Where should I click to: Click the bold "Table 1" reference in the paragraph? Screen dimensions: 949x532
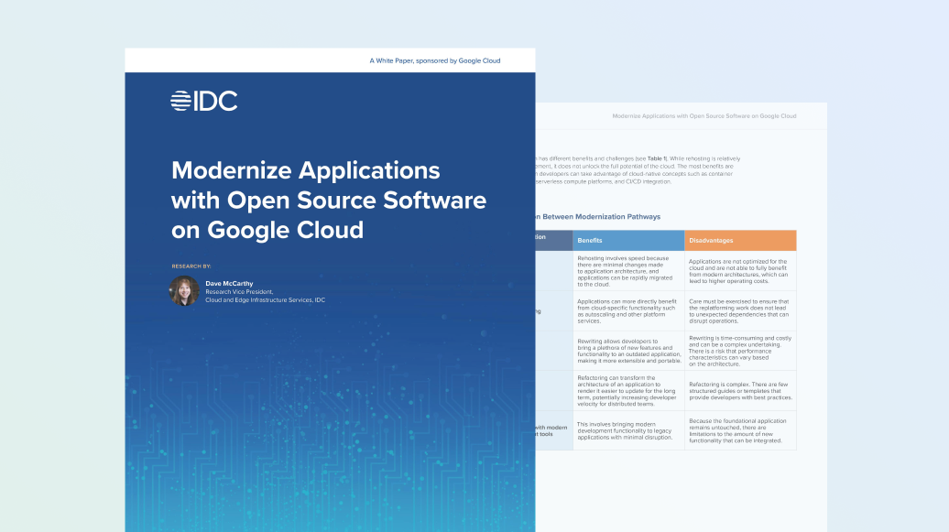click(657, 158)
